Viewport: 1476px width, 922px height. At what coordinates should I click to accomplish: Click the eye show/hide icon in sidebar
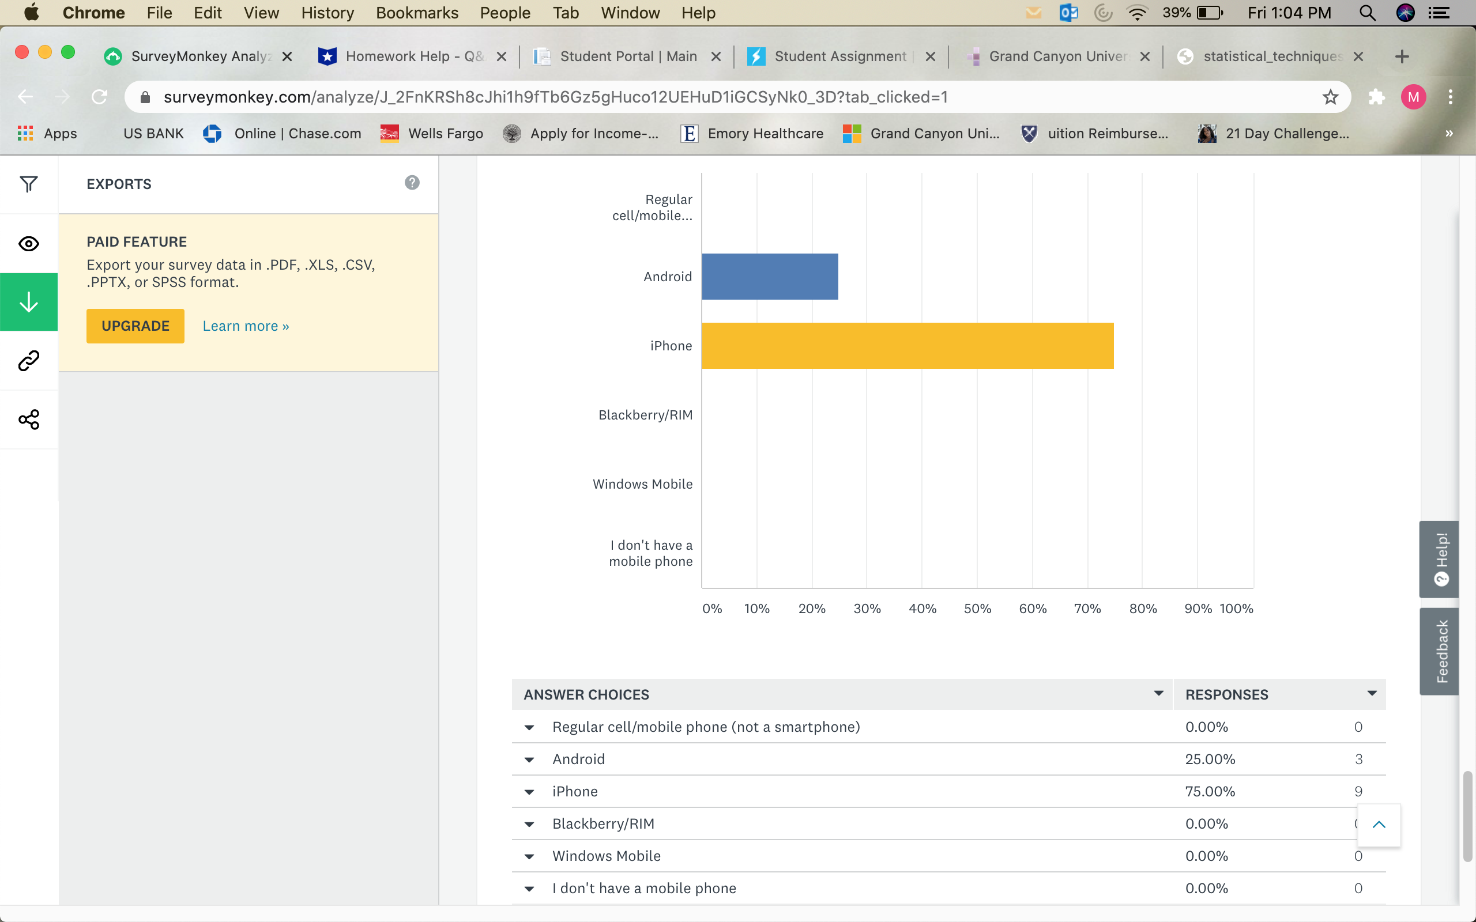click(29, 244)
